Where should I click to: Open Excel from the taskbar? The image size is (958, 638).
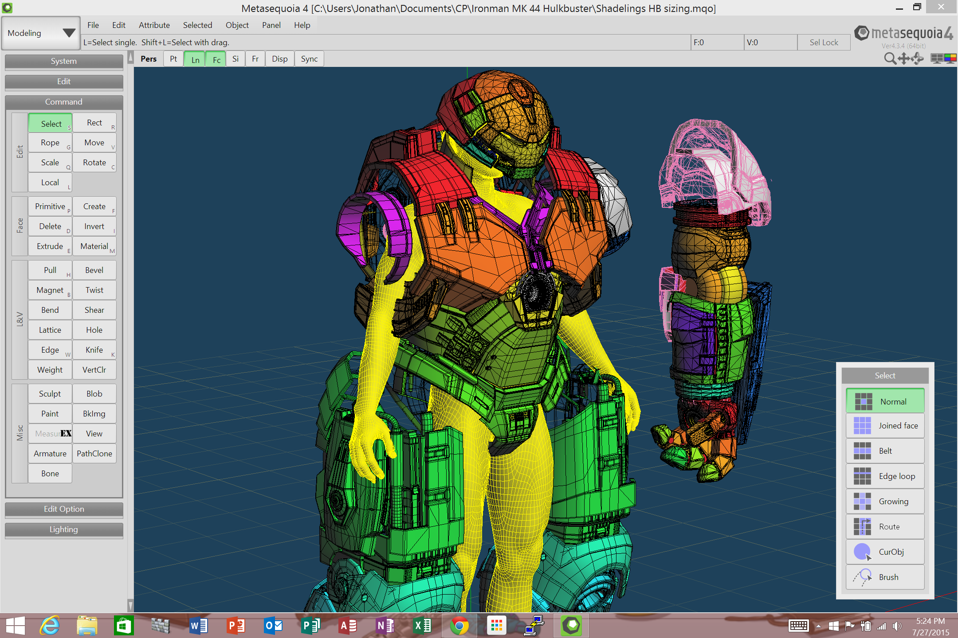(x=422, y=626)
